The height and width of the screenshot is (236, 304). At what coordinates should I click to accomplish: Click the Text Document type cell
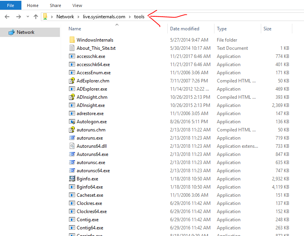(232, 48)
